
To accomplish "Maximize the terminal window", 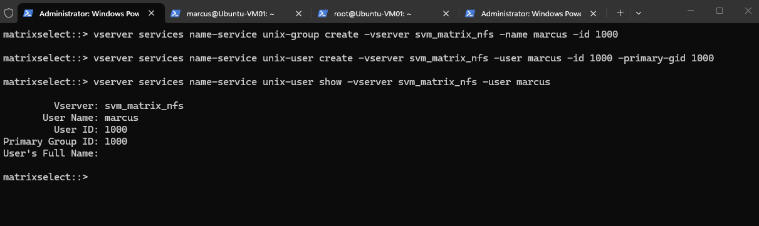I will 719,11.
